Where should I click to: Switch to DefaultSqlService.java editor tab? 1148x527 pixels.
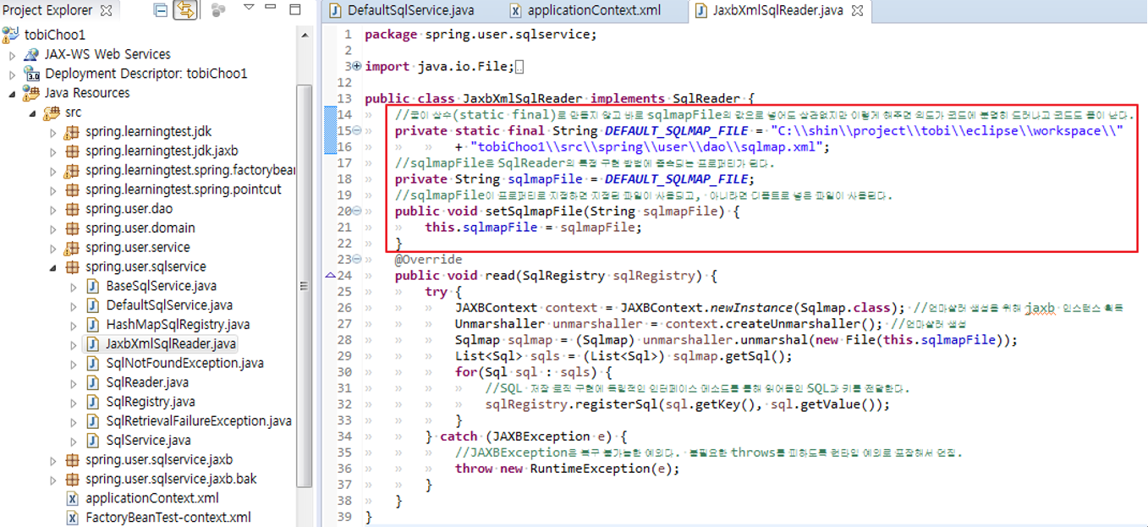(x=411, y=11)
